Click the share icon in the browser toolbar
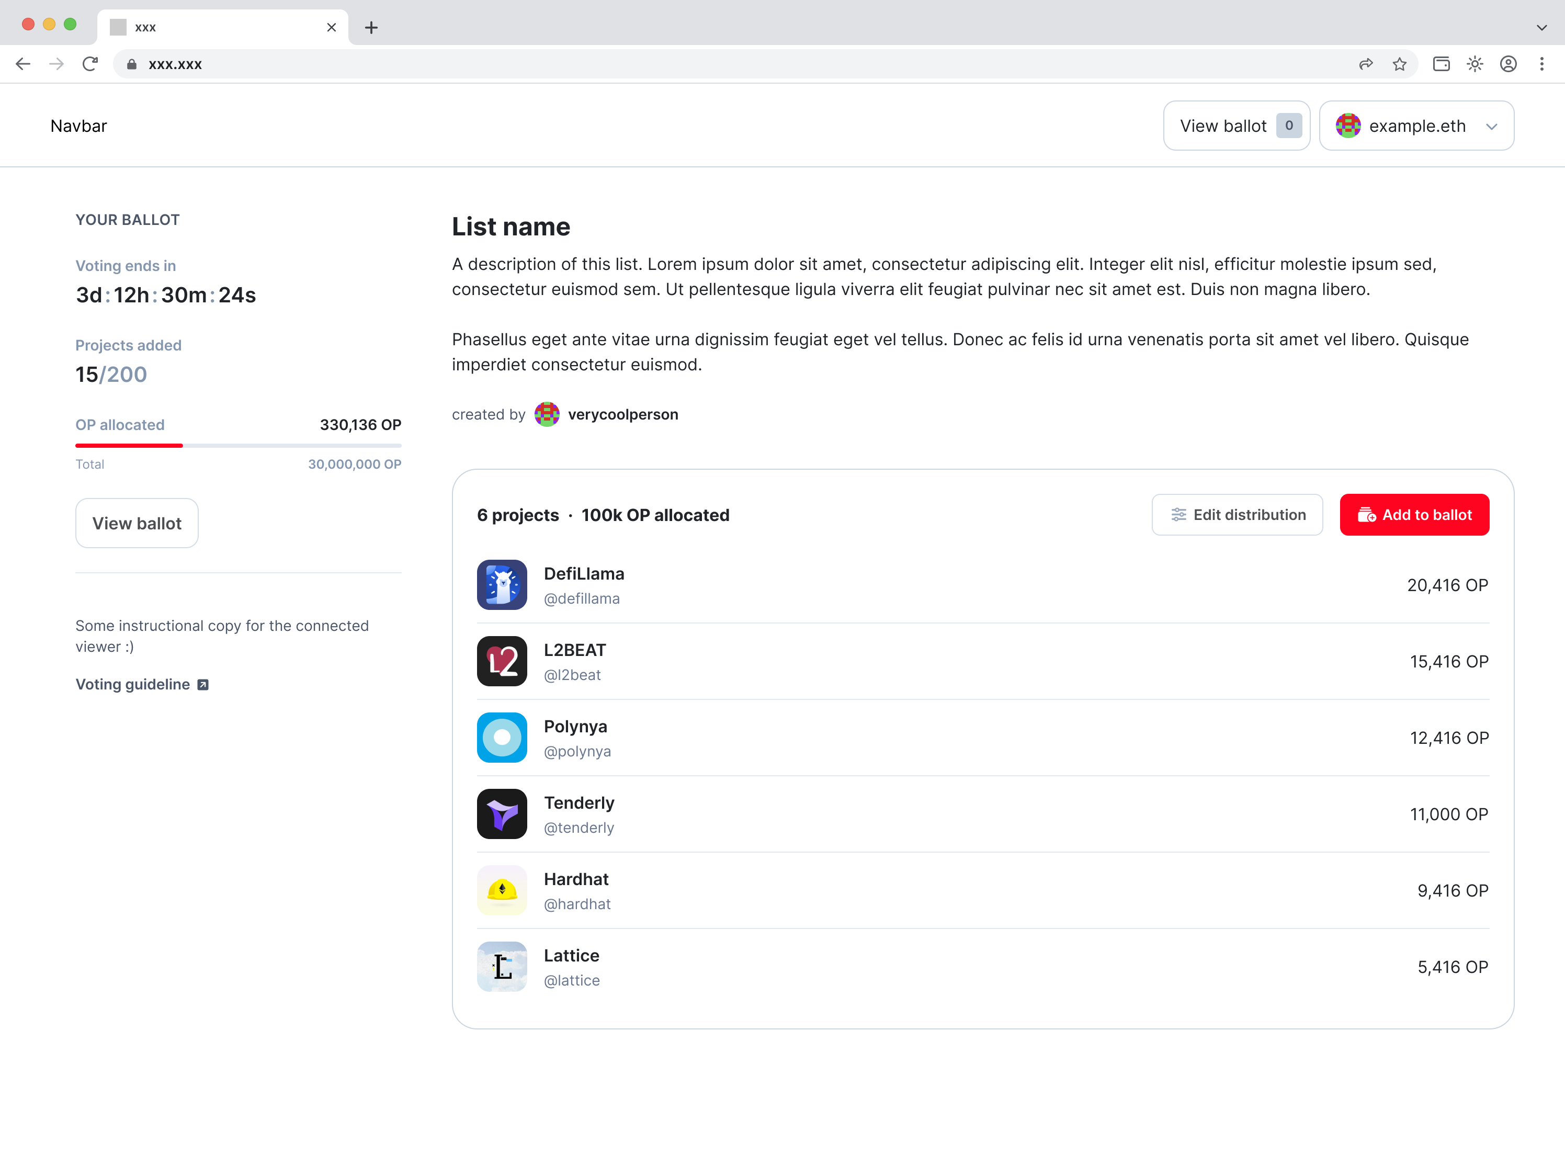The width and height of the screenshot is (1565, 1155). [1366, 64]
